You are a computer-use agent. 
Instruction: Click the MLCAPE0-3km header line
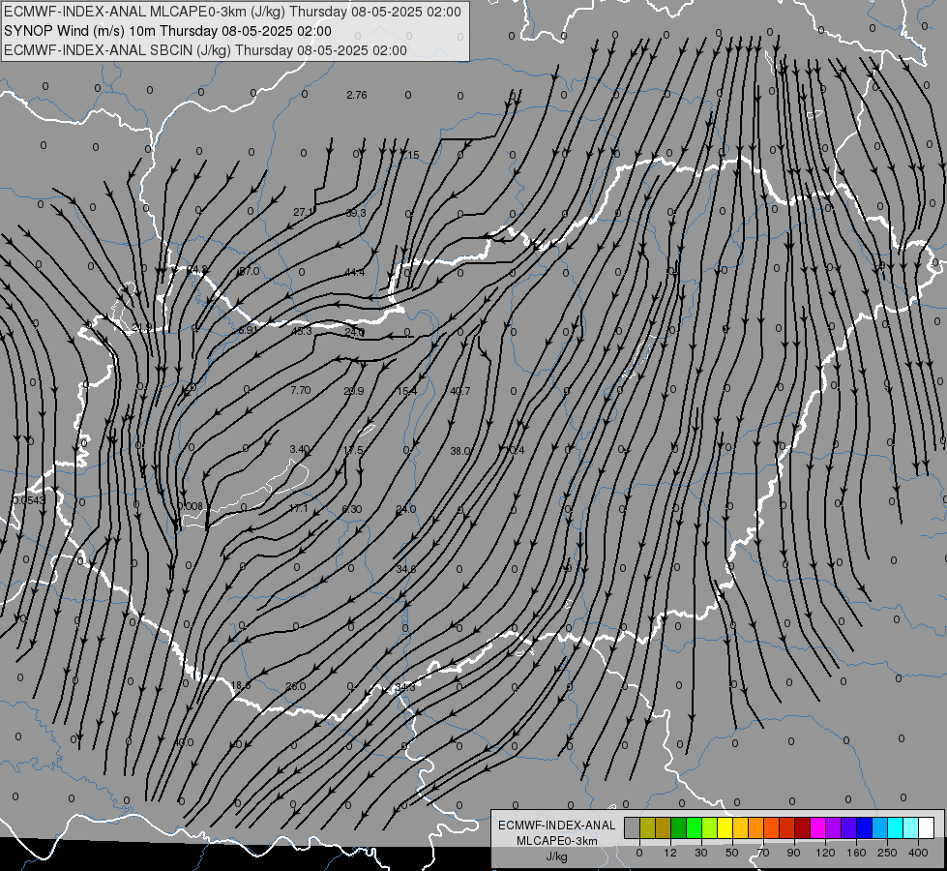[x=232, y=12]
